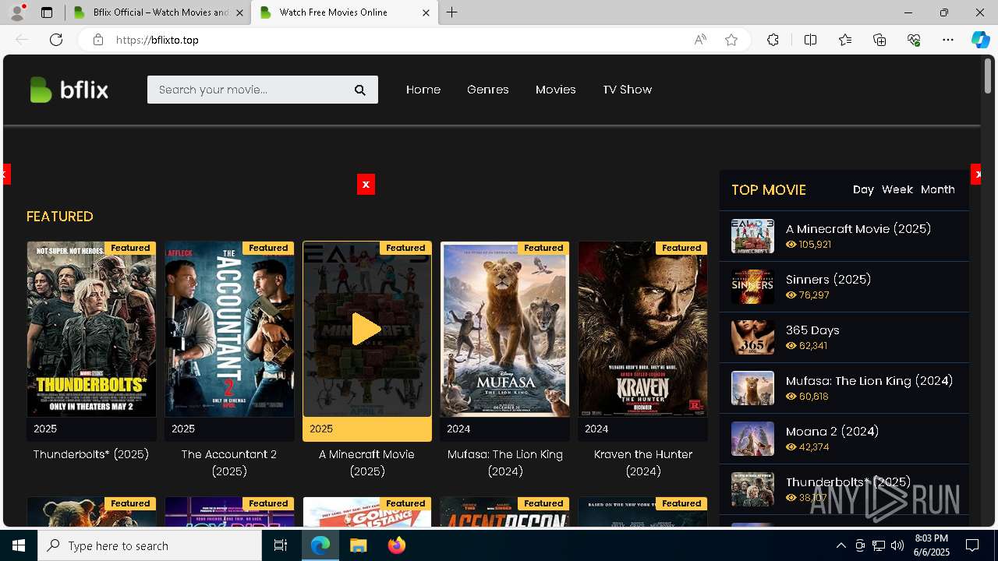Open 365 Days in Top Movie
Image resolution: width=998 pixels, height=561 pixels.
(x=812, y=330)
